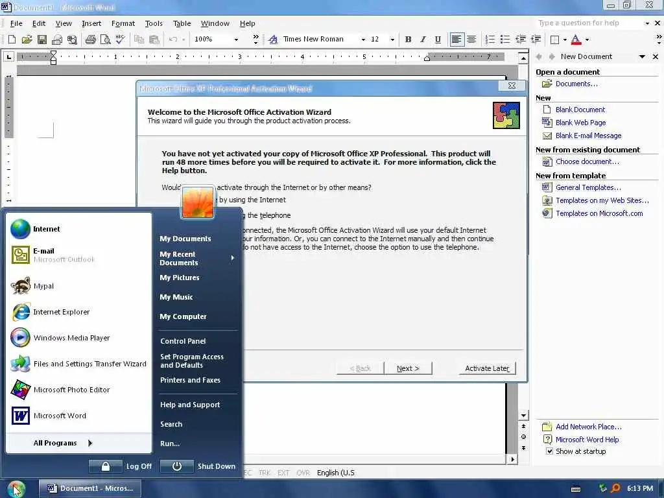Click Next in the Activation Wizard
The image size is (664, 498).
click(x=408, y=368)
